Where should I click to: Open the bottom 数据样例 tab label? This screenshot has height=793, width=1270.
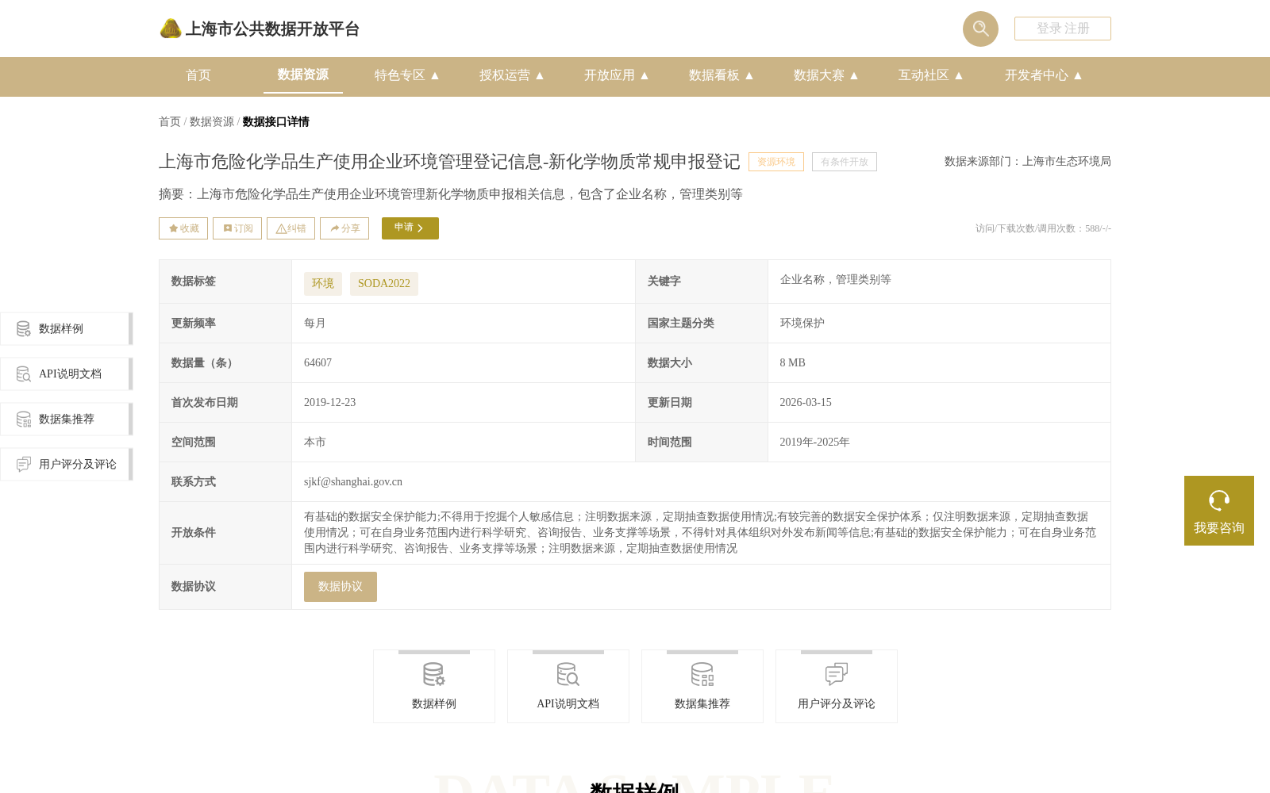point(434,704)
